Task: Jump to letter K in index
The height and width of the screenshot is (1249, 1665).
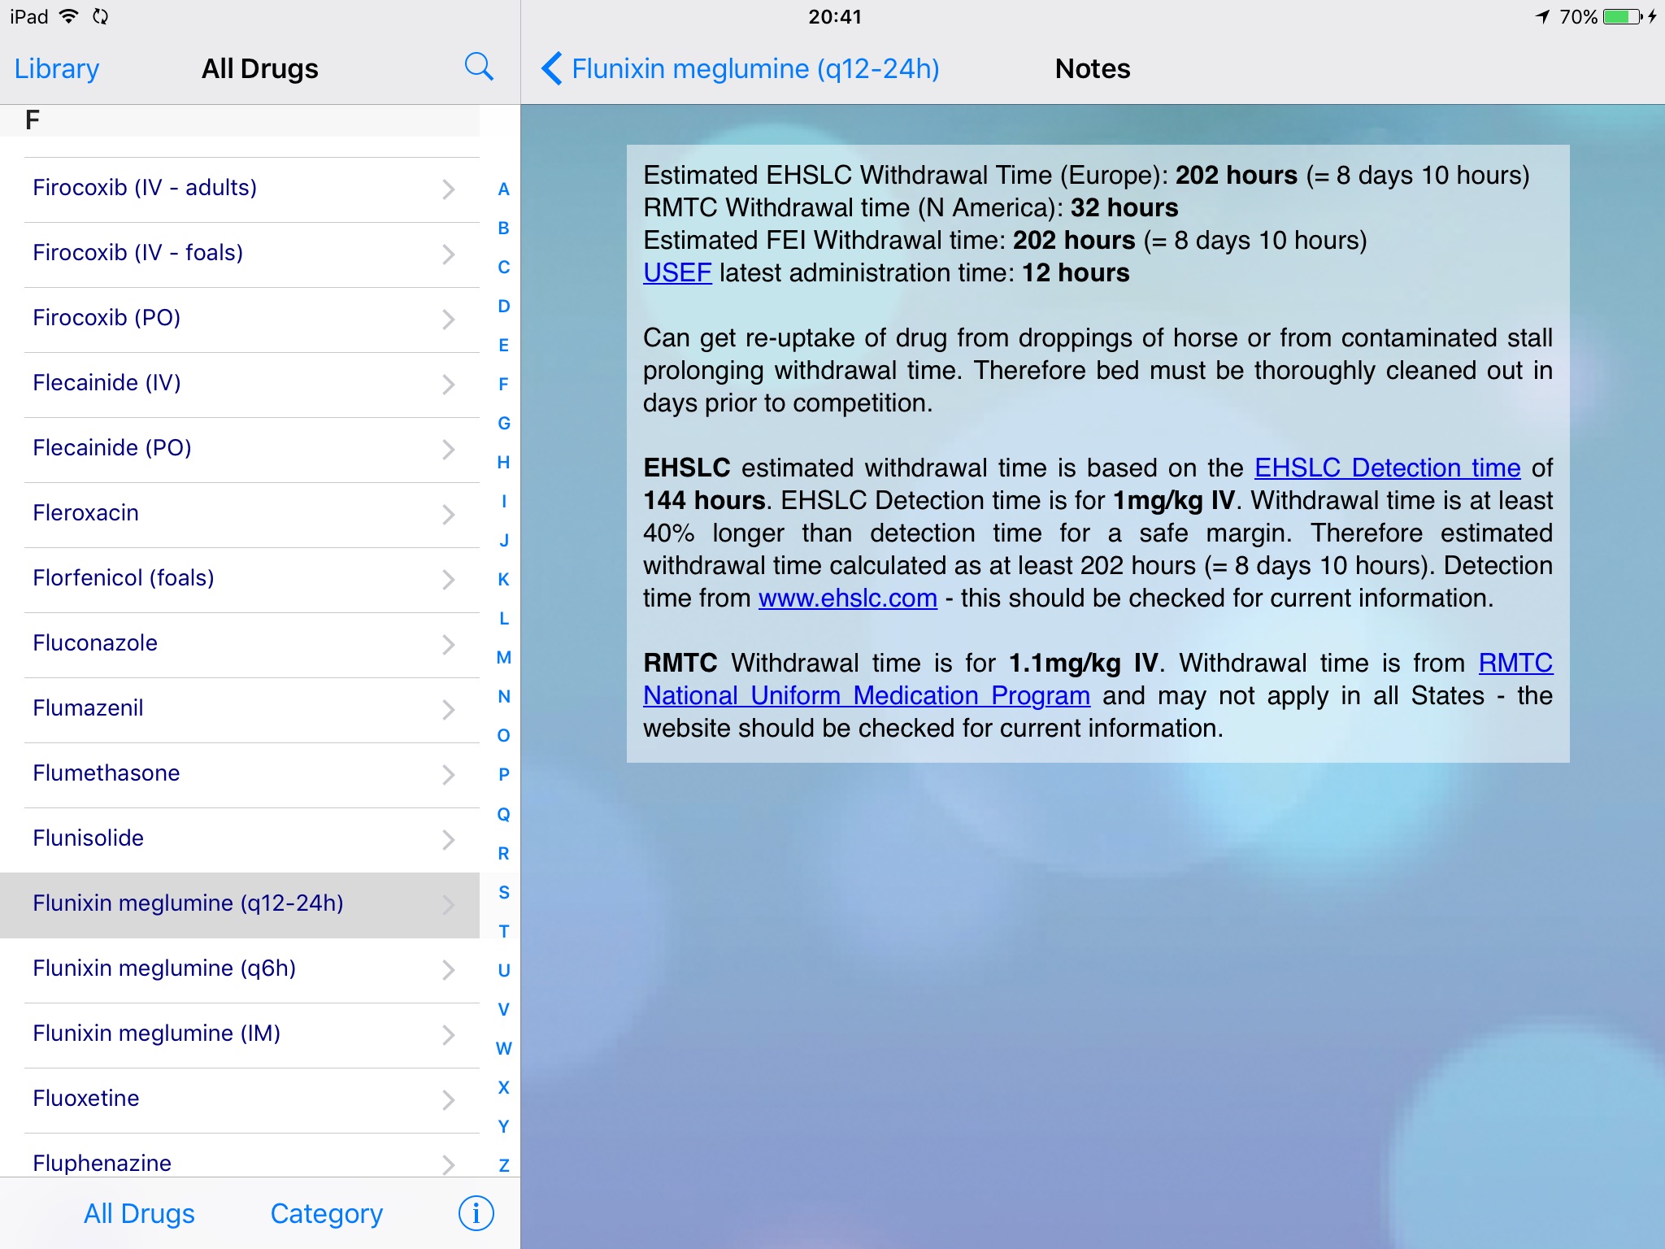Action: (504, 580)
